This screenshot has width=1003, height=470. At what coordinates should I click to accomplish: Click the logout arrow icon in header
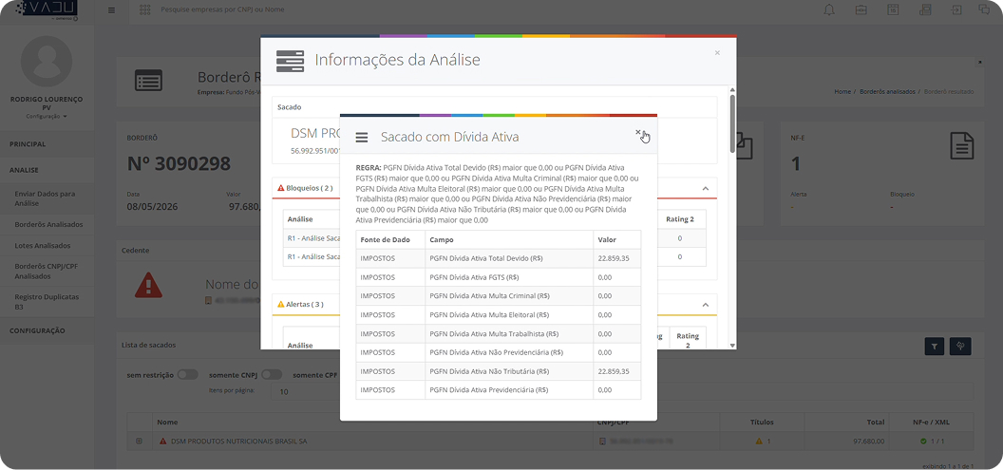pos(956,9)
